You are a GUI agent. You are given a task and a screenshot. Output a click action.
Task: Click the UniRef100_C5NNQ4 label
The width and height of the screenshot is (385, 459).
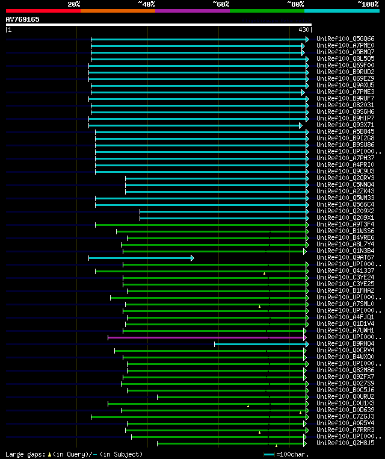[x=345, y=184]
